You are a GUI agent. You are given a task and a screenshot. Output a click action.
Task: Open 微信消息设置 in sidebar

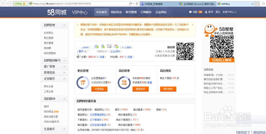51,117
